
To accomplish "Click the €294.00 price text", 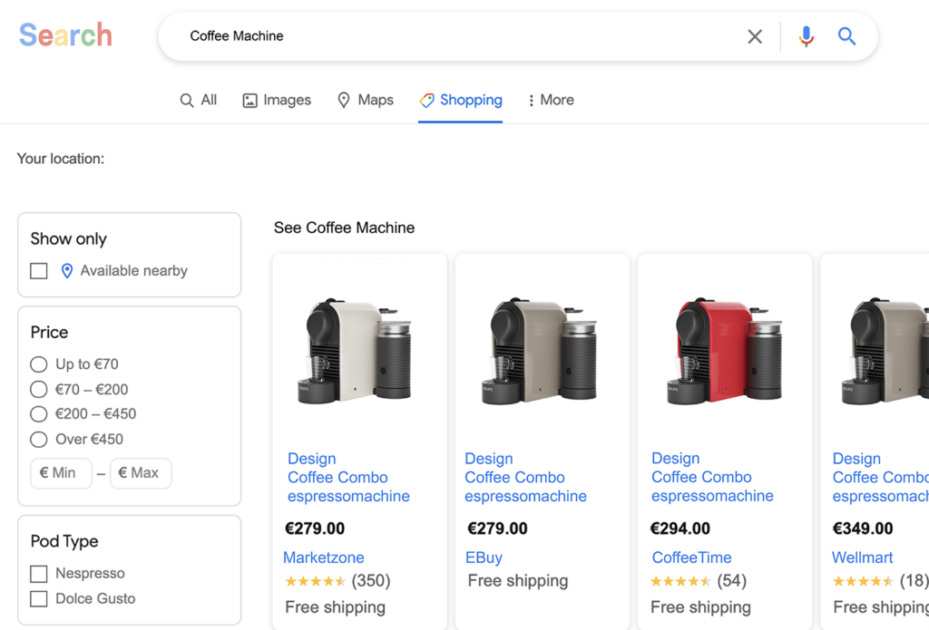I will pyautogui.click(x=680, y=528).
